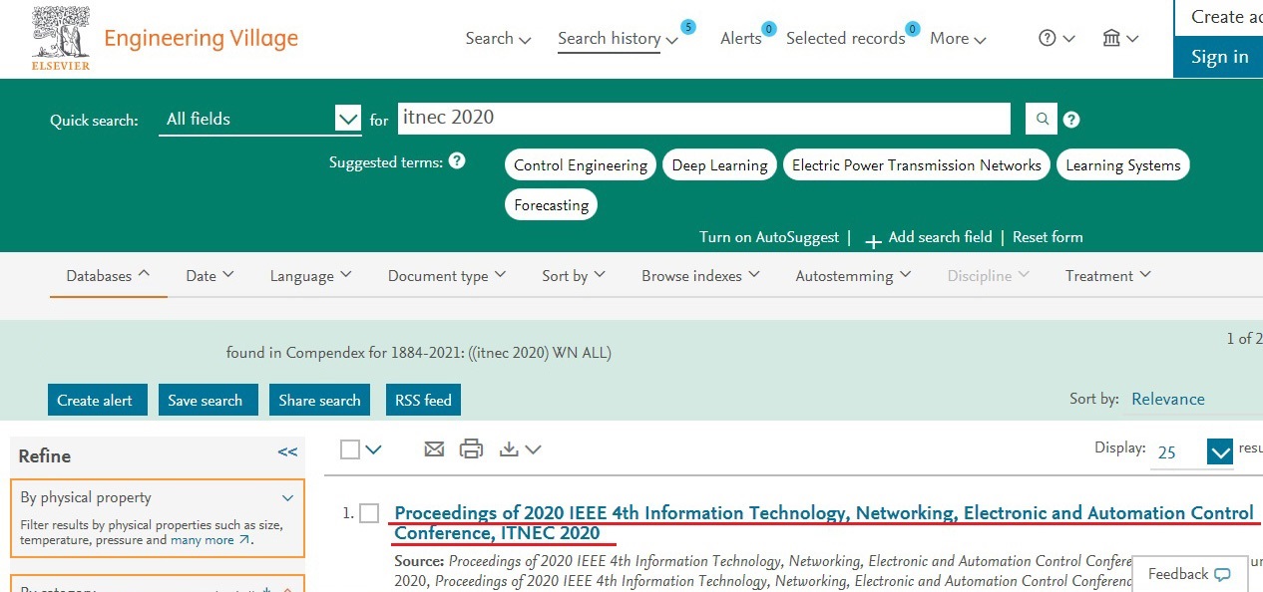This screenshot has height=592, width=1263.
Task: Open the Search menu
Action: click(x=498, y=39)
